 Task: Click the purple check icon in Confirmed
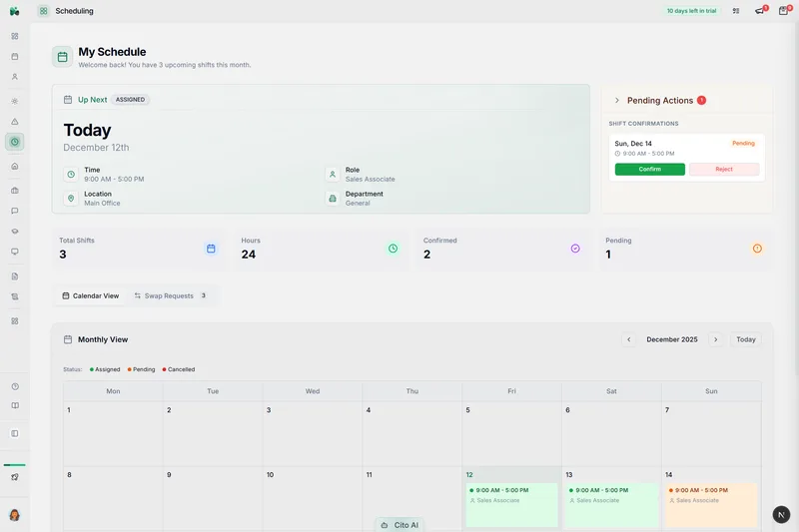[575, 249]
